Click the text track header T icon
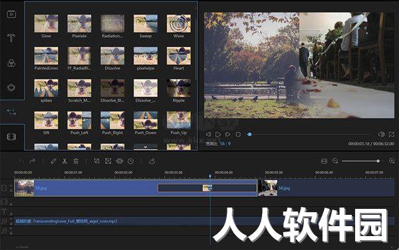Image resolution: width=399 pixels, height=250 pixels. (5, 211)
